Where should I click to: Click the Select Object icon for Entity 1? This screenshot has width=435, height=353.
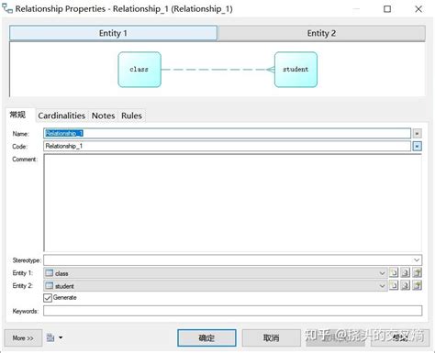click(x=406, y=272)
